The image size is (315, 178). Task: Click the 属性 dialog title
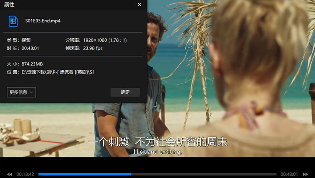point(9,5)
